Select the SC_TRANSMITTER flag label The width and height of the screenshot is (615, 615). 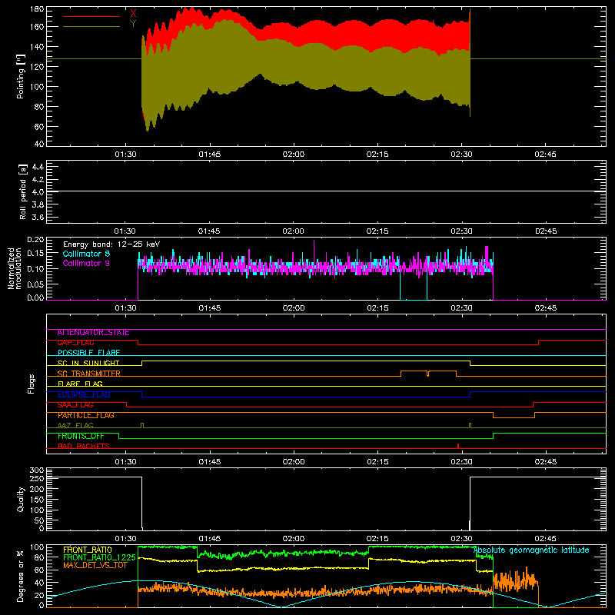[89, 374]
